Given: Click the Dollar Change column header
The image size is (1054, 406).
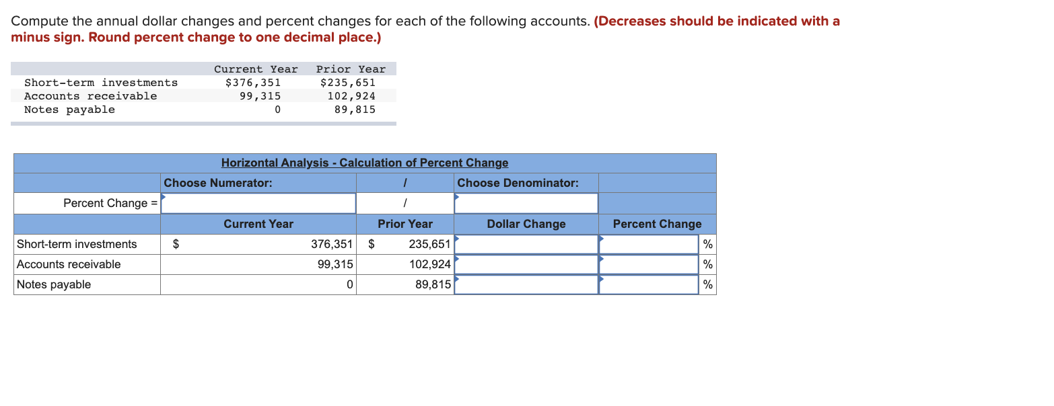Looking at the screenshot, I should 527,223.
